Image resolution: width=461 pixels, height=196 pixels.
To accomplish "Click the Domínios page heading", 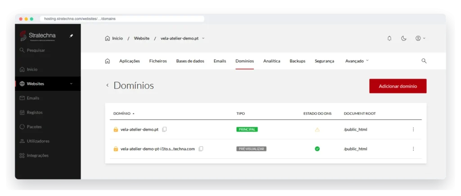I will coord(133,85).
